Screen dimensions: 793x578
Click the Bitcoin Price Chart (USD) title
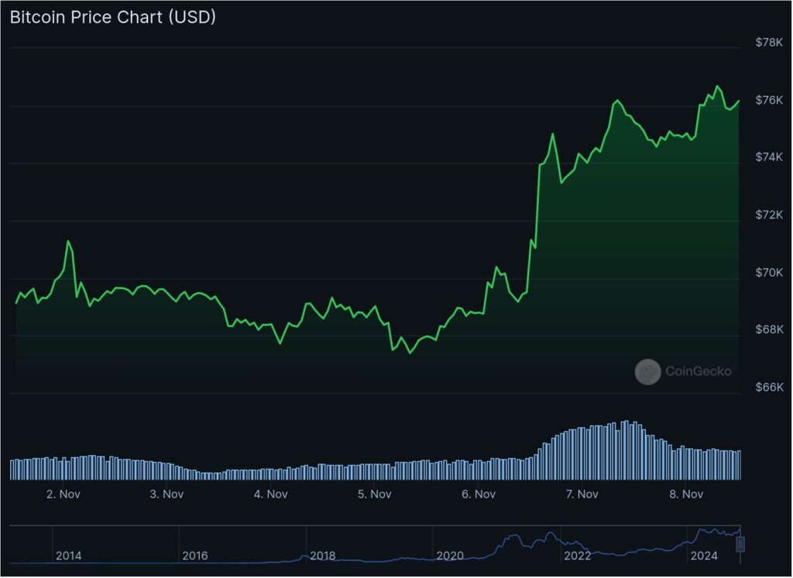(x=112, y=17)
